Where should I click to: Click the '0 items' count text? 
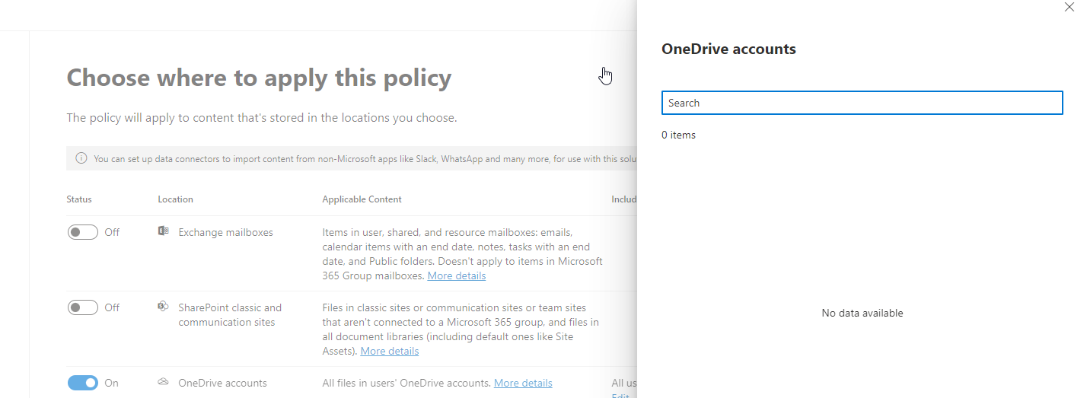tap(678, 135)
